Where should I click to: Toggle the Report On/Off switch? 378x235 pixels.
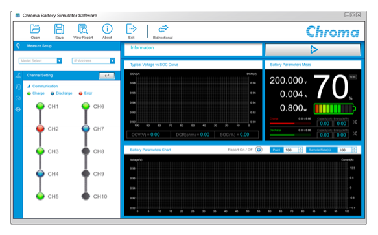[x=259, y=150]
